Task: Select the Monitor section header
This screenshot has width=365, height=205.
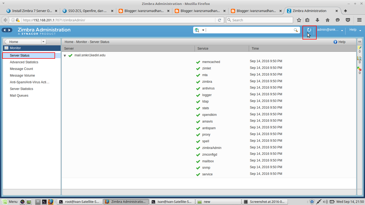Action: [32, 48]
